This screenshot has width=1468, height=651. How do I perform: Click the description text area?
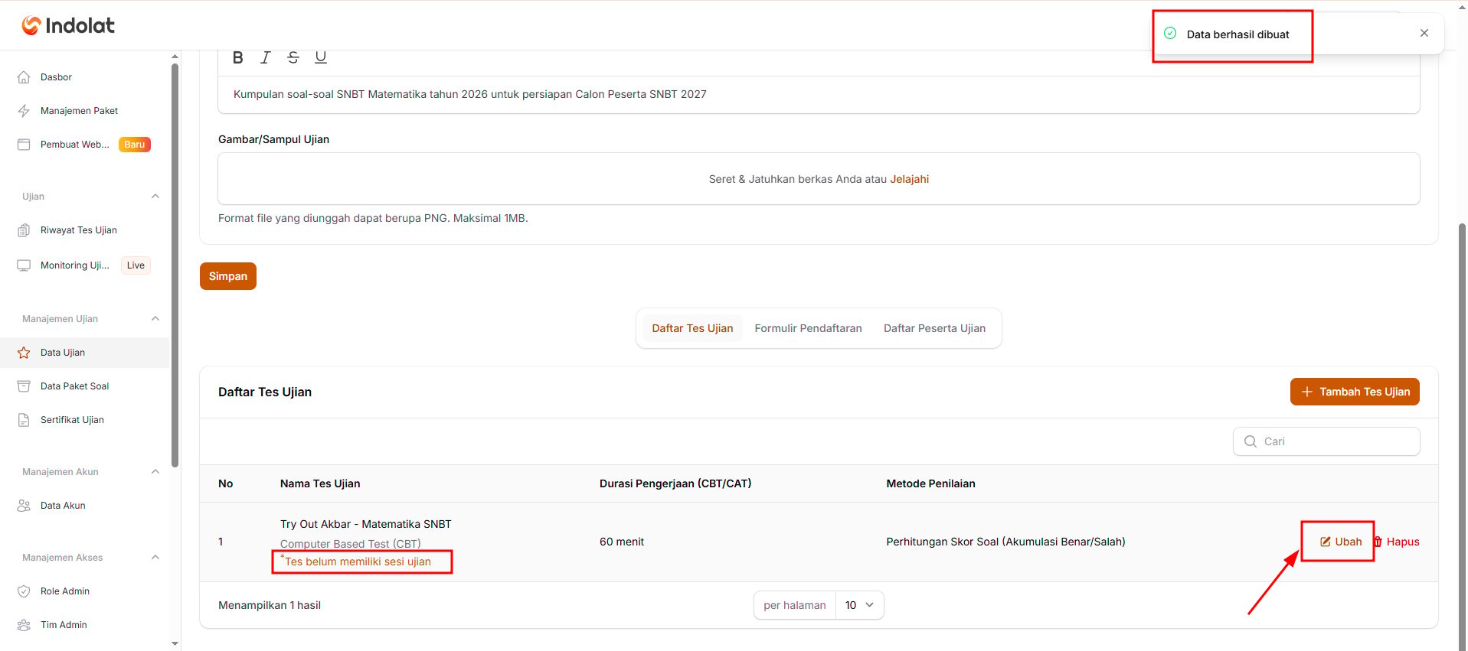coord(819,94)
